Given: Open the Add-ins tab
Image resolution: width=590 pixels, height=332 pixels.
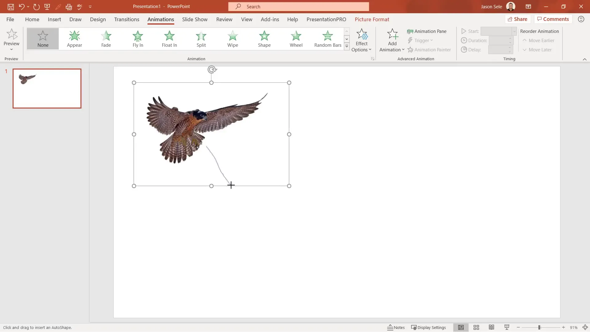Looking at the screenshot, I should 270,19.
